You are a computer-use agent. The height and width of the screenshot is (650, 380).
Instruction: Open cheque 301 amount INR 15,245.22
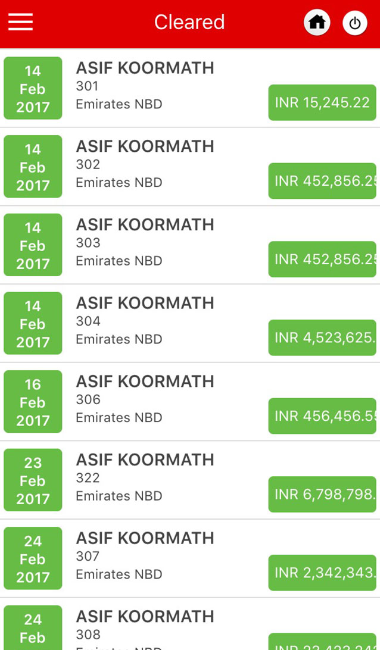pyautogui.click(x=322, y=102)
